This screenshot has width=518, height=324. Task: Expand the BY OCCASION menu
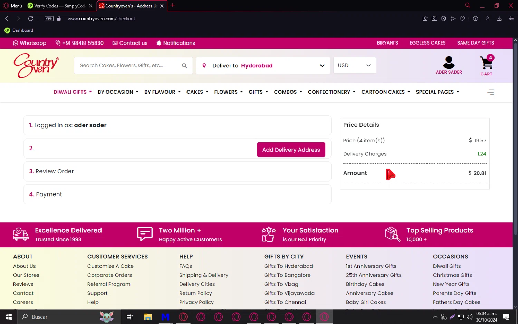(118, 92)
